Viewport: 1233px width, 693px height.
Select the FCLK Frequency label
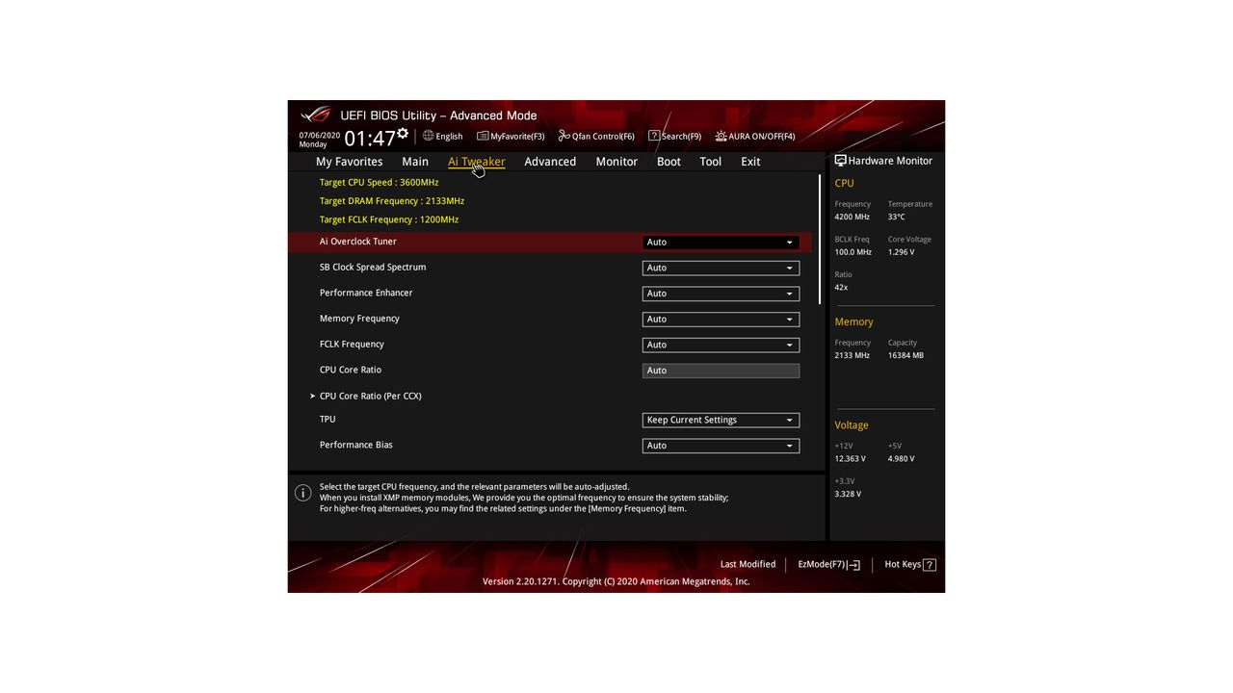pyautogui.click(x=352, y=344)
